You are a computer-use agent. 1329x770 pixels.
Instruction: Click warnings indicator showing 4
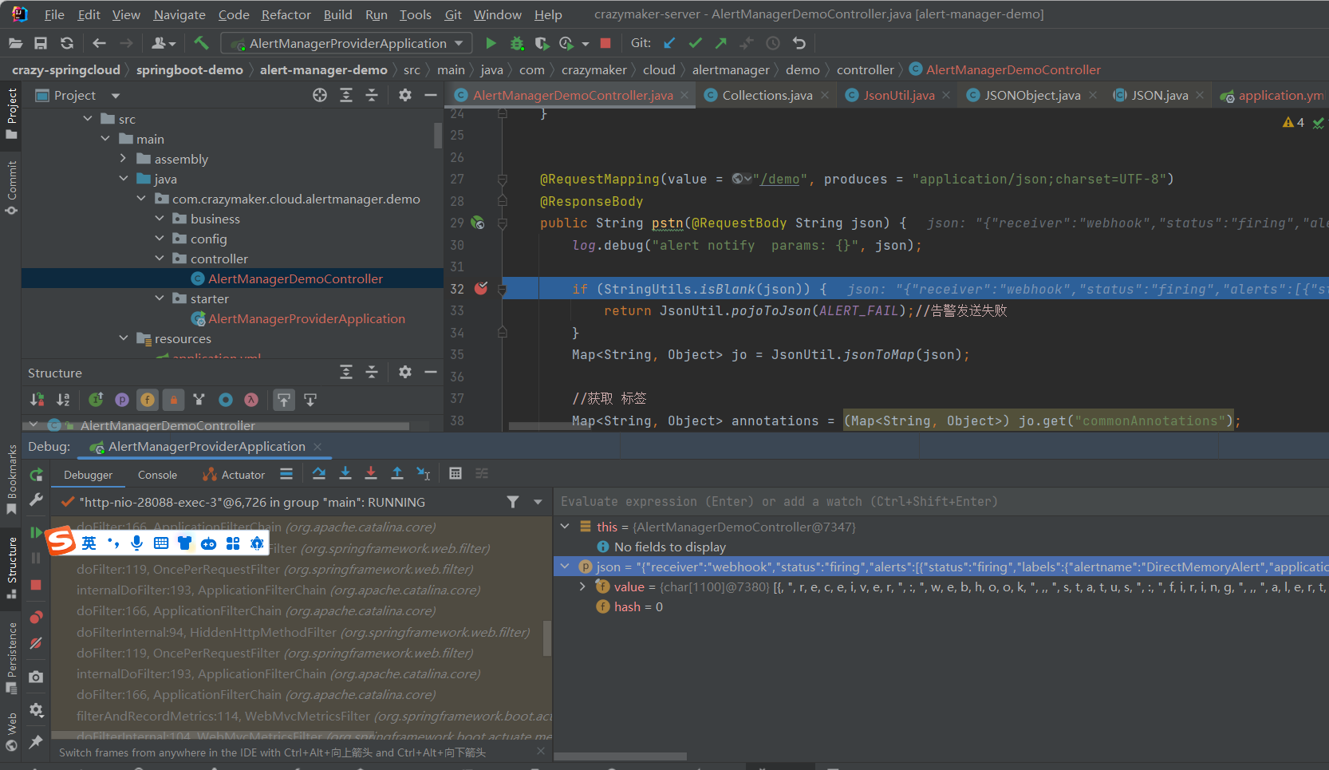pyautogui.click(x=1293, y=122)
